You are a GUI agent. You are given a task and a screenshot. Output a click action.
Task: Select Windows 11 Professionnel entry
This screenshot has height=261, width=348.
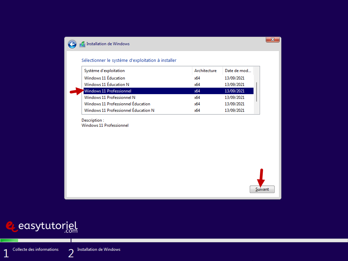click(108, 91)
